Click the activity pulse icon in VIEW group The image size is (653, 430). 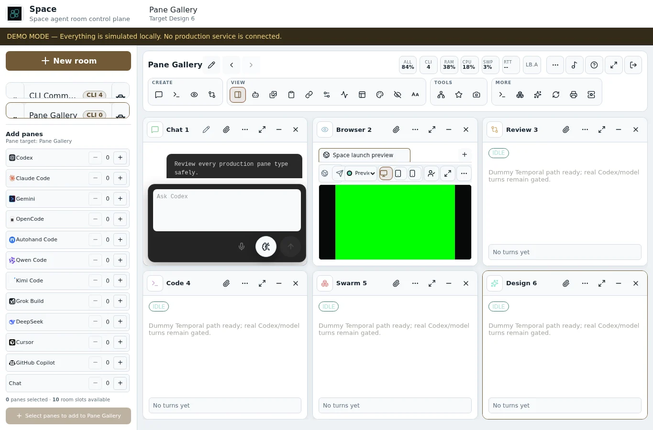(344, 95)
